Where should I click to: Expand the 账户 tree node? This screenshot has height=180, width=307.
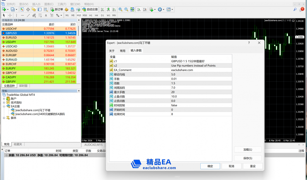4,99
